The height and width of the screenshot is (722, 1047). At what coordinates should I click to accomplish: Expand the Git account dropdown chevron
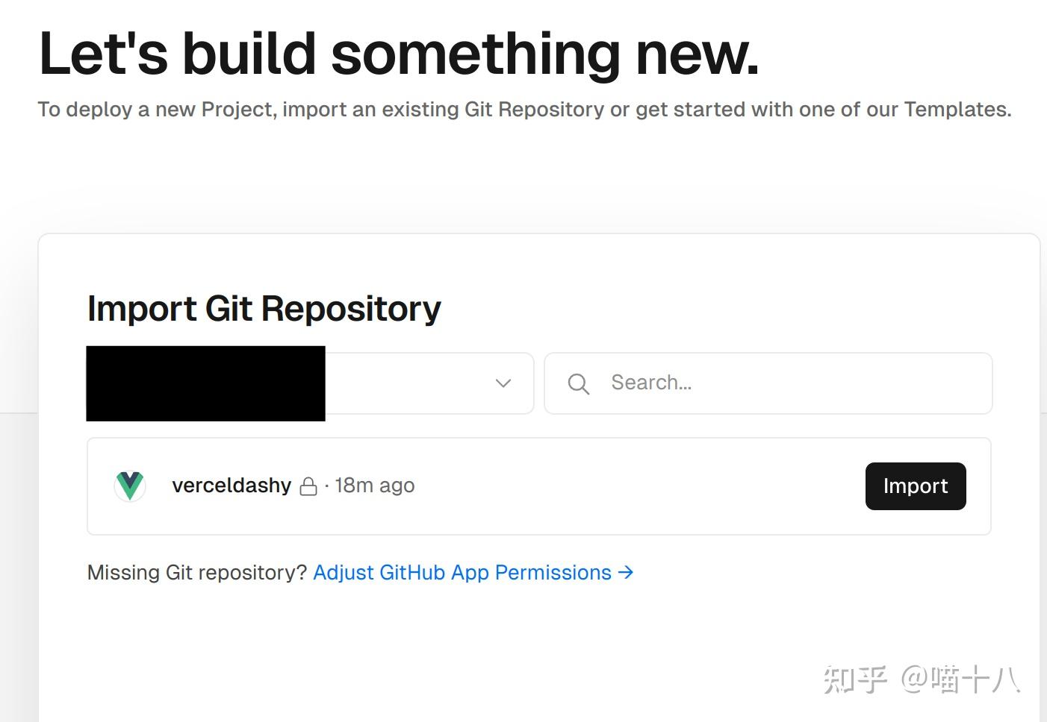click(503, 383)
